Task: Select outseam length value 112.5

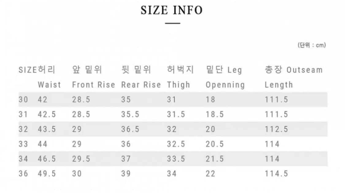Action: coord(276,129)
